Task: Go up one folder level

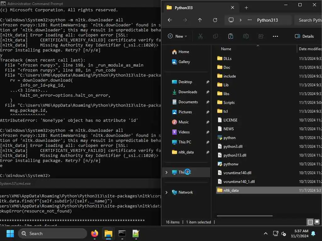Action: coord(200,20)
